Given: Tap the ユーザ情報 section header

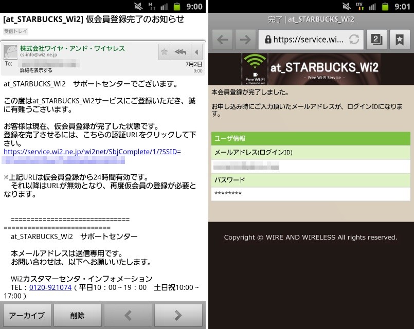Looking at the screenshot, I should coord(311,138).
